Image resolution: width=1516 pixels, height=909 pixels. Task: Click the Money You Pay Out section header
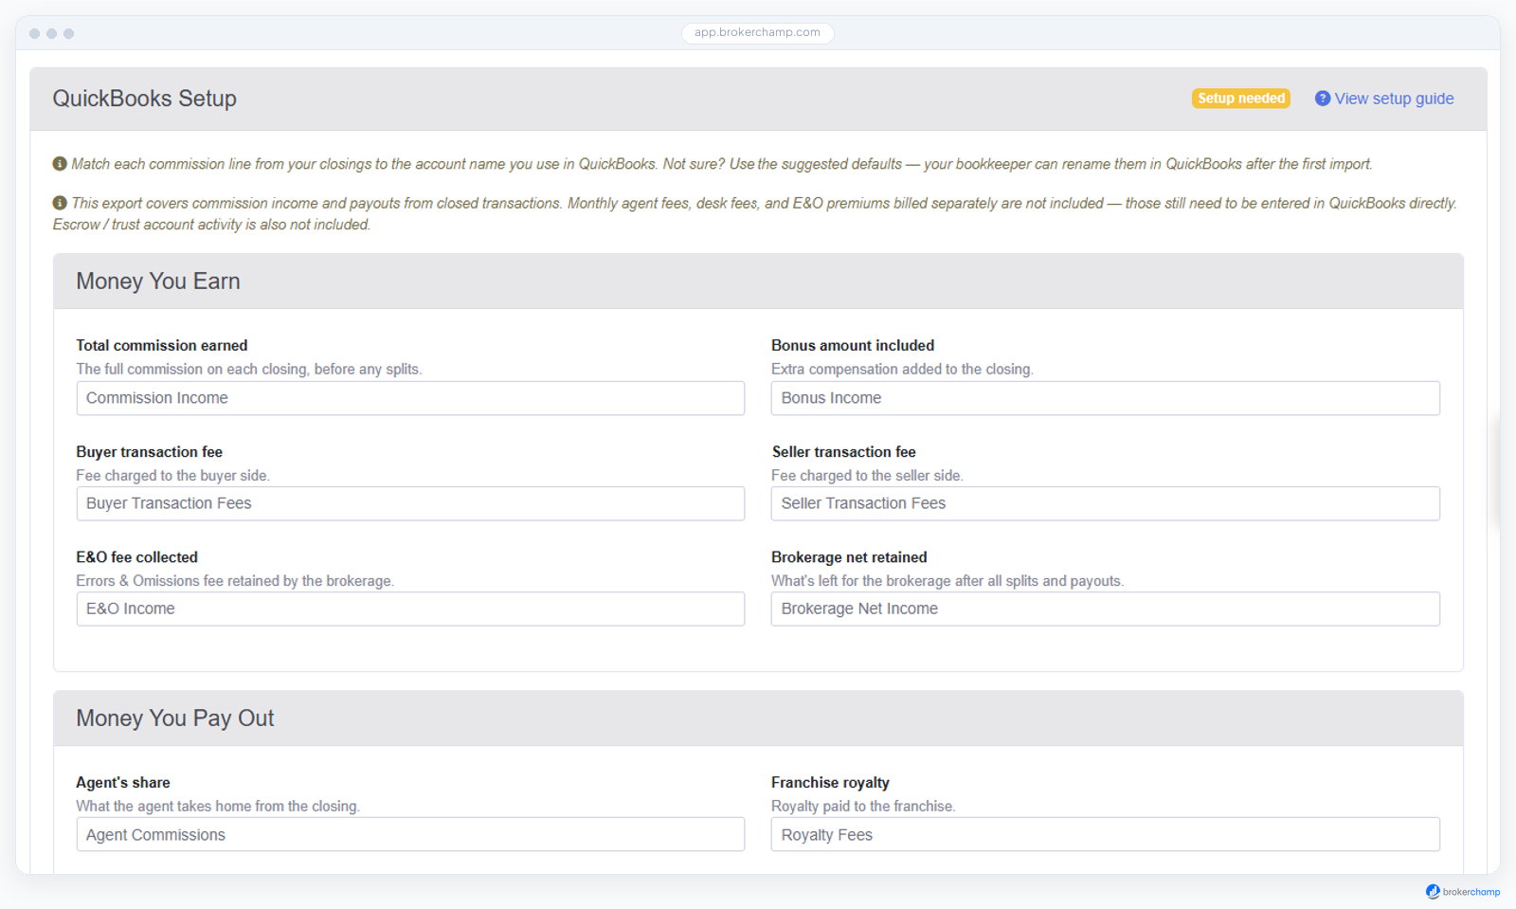tap(758, 718)
